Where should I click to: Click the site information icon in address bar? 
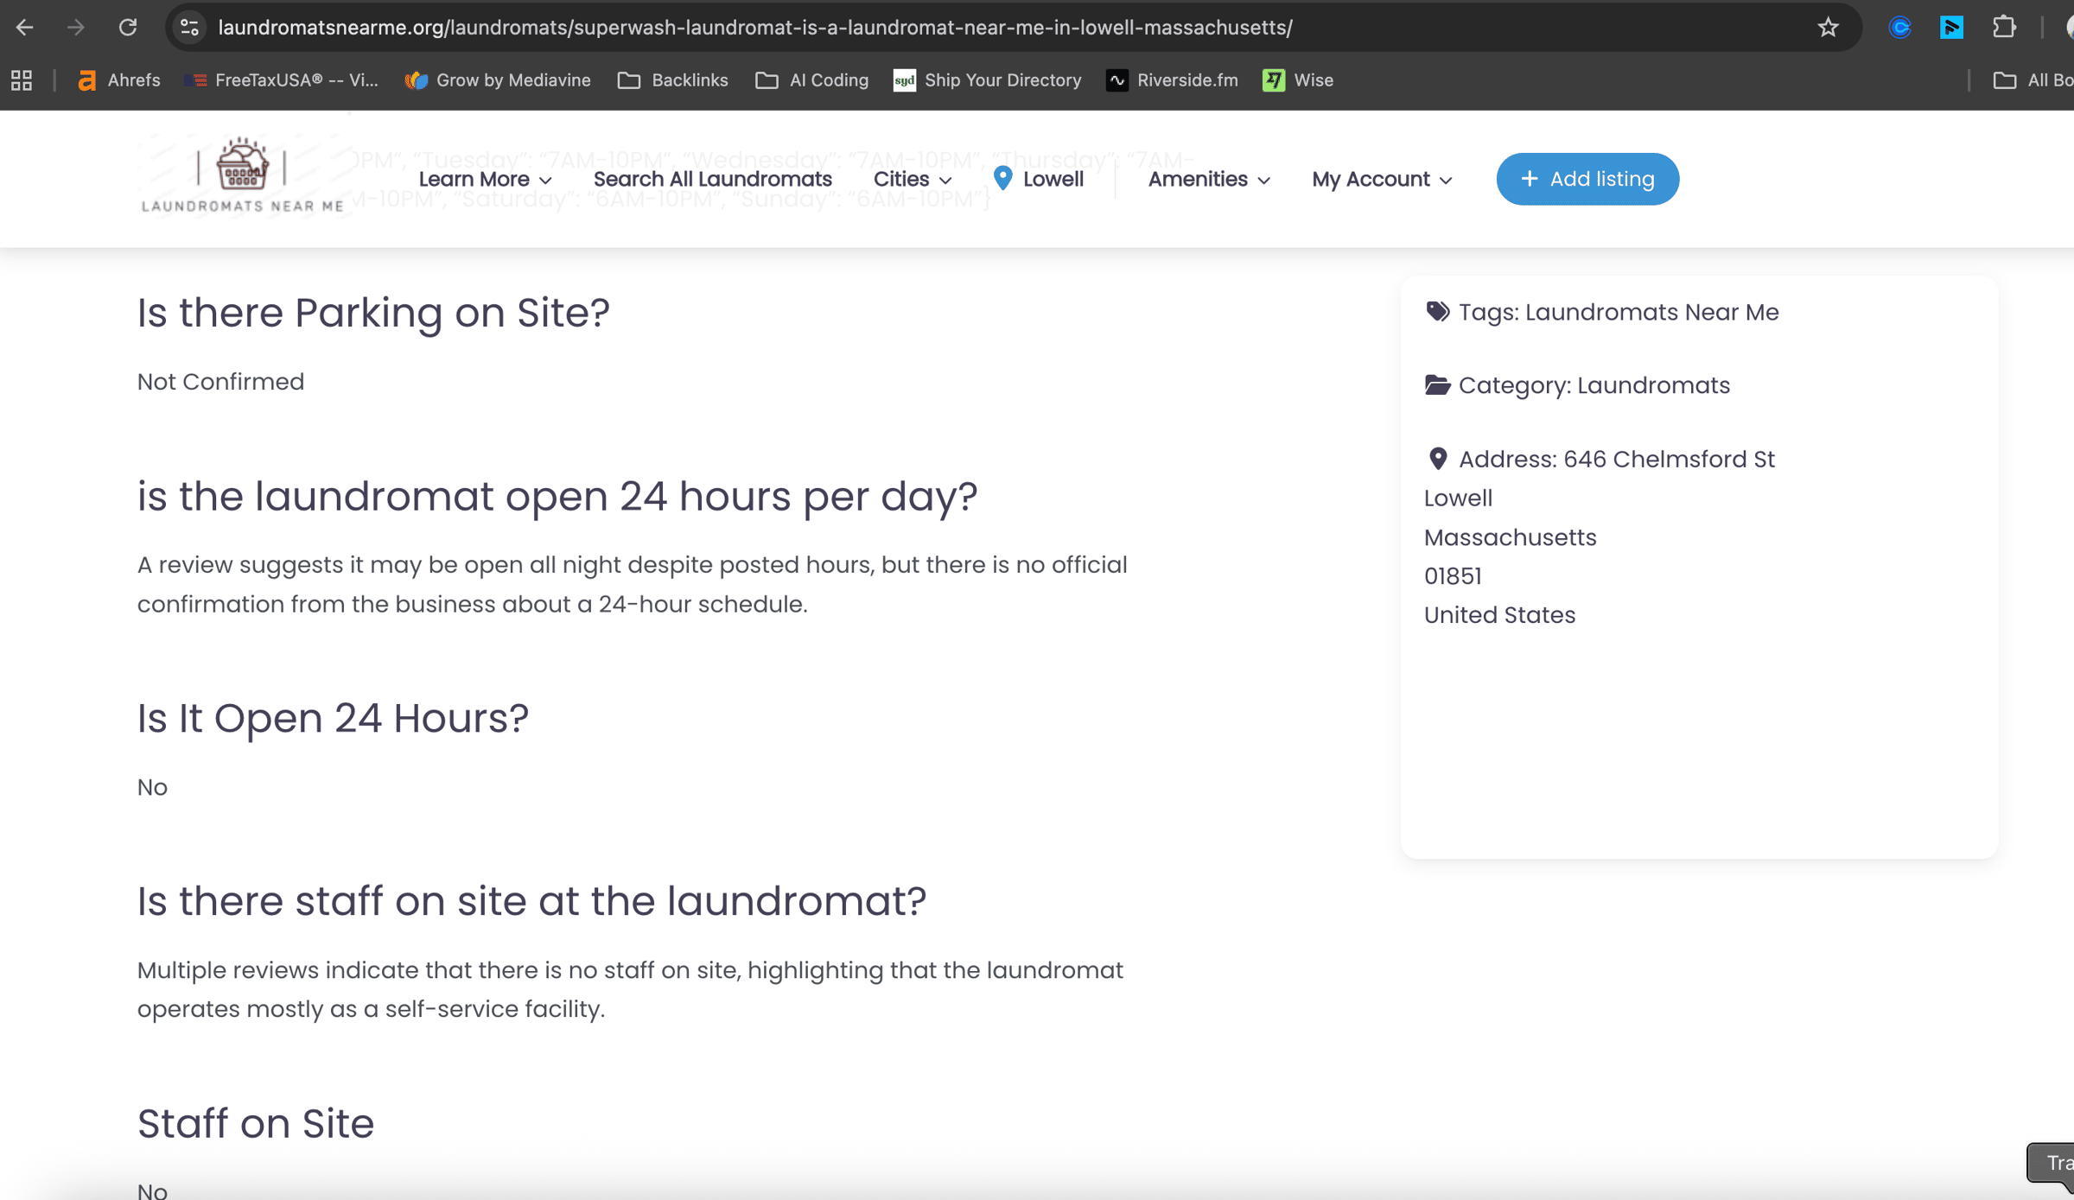click(189, 28)
